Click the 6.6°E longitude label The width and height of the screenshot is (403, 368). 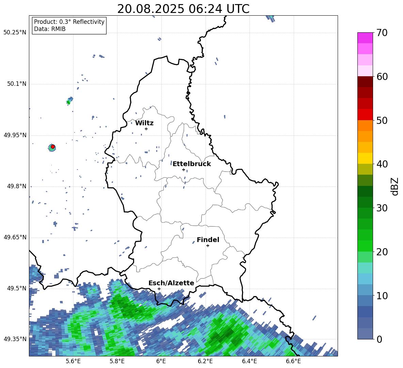pyautogui.click(x=293, y=361)
